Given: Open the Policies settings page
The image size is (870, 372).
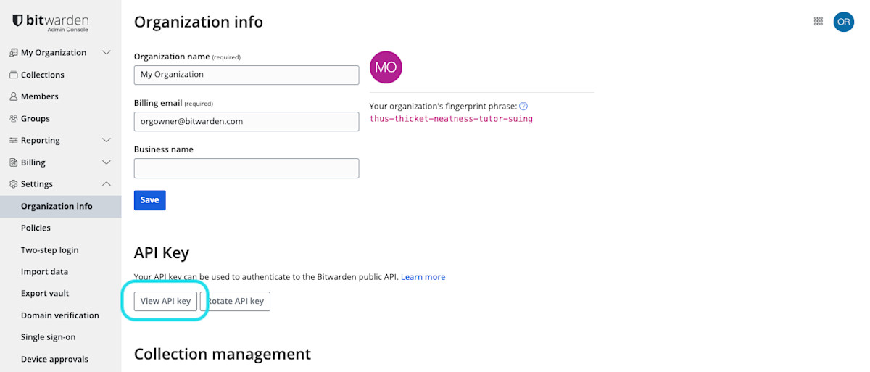Looking at the screenshot, I should [x=36, y=228].
